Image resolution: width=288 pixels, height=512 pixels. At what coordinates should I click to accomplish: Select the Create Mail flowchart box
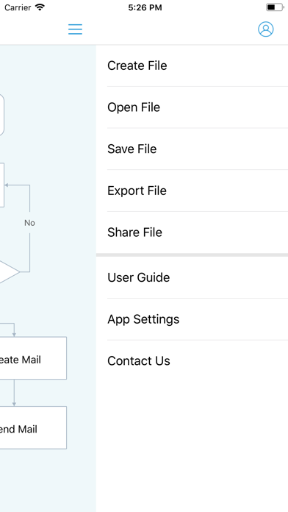tap(33, 358)
